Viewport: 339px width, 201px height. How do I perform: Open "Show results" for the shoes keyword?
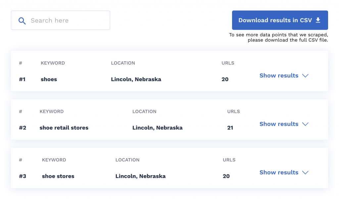point(279,75)
